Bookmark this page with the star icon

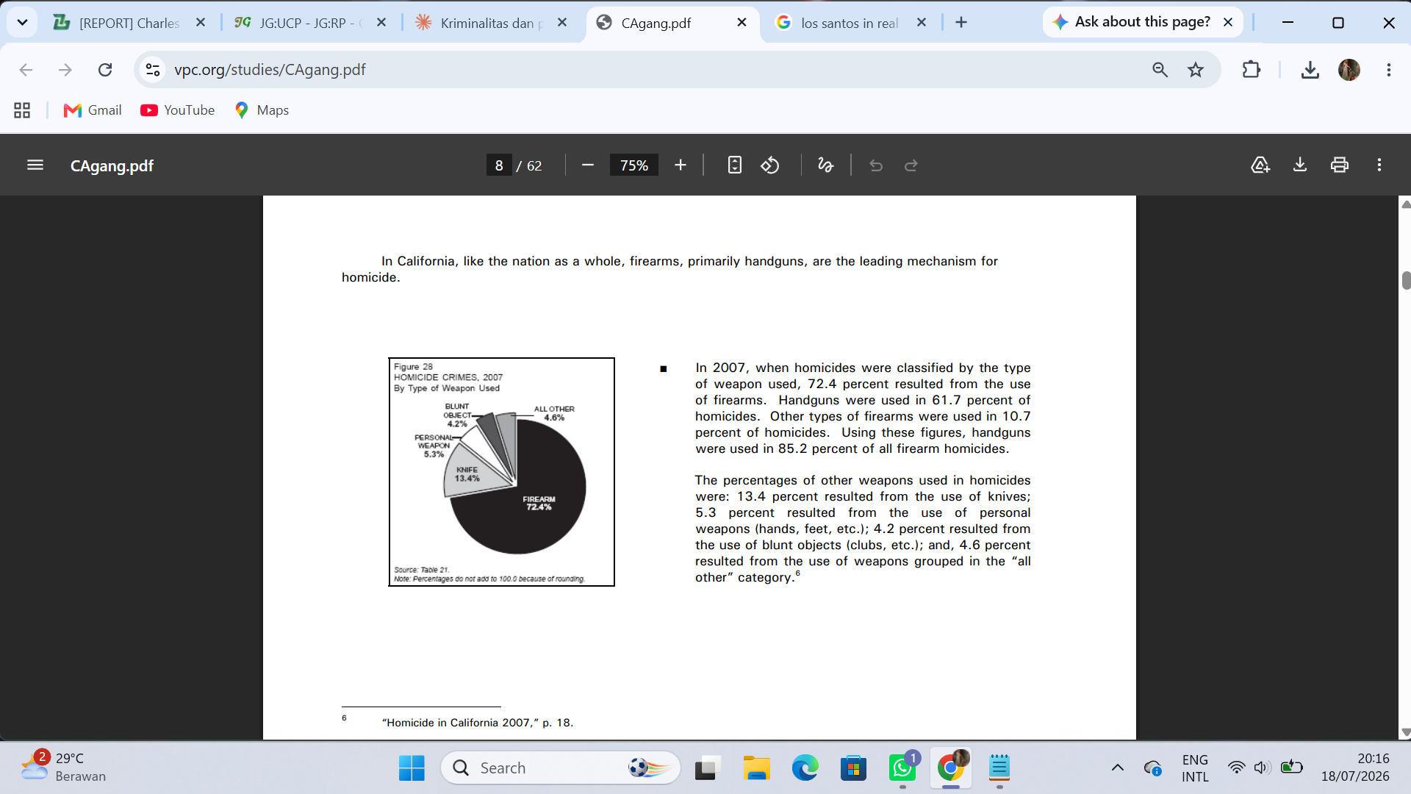pyautogui.click(x=1196, y=70)
